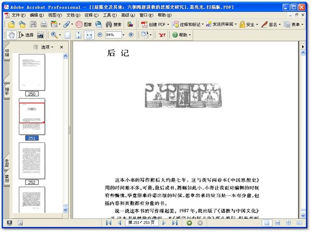
Task: Switch to the 书签 side tab
Action: pos(6,91)
